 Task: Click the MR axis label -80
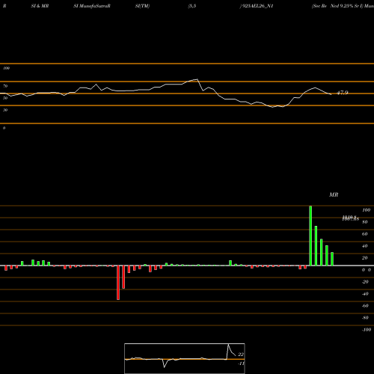[x=365, y=318]
